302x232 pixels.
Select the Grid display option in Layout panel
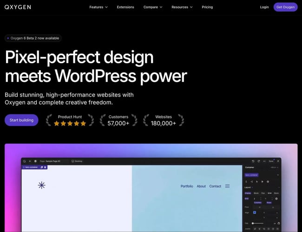tap(269, 193)
